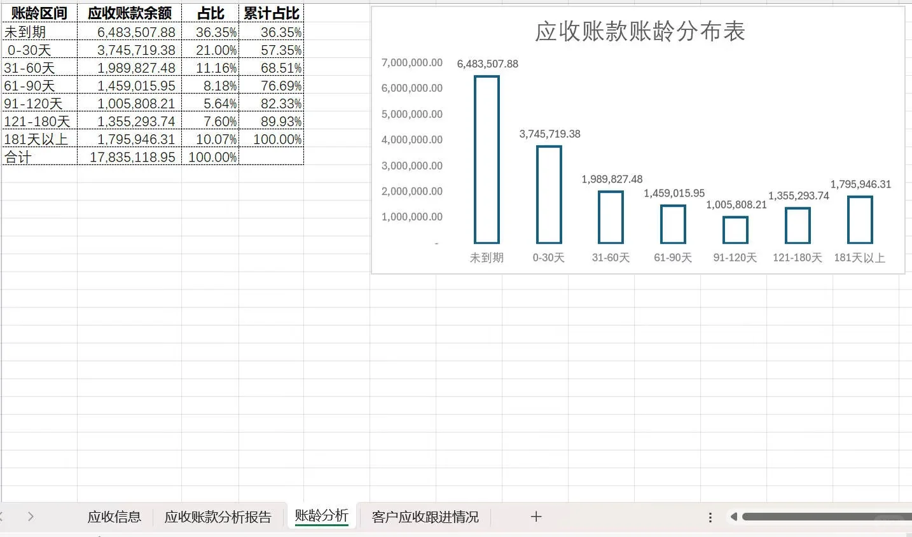The height and width of the screenshot is (537, 912).
Task: Select percentage cell 11.16%
Action: [211, 67]
